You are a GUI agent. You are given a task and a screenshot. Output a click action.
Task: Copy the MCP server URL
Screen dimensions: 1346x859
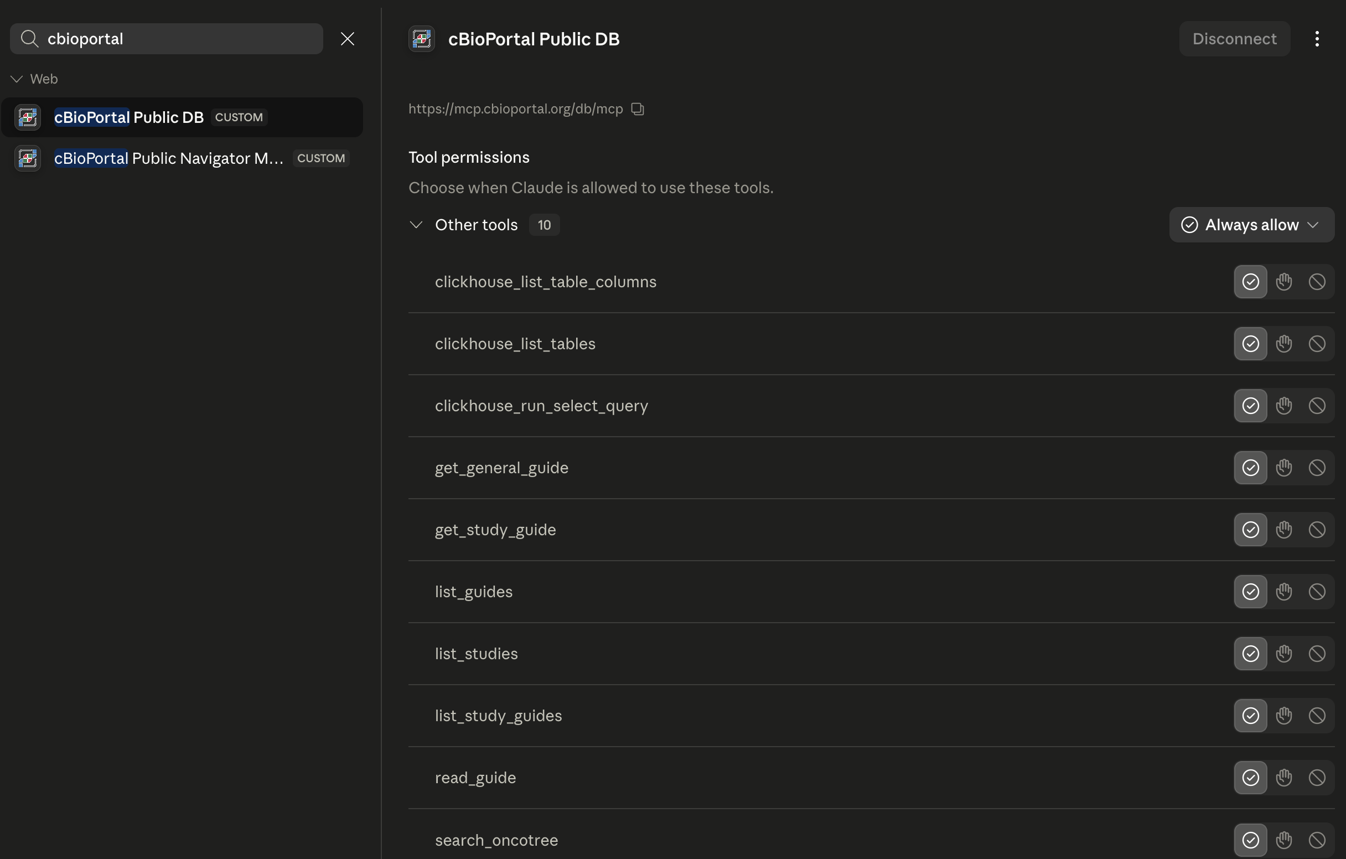click(x=638, y=109)
